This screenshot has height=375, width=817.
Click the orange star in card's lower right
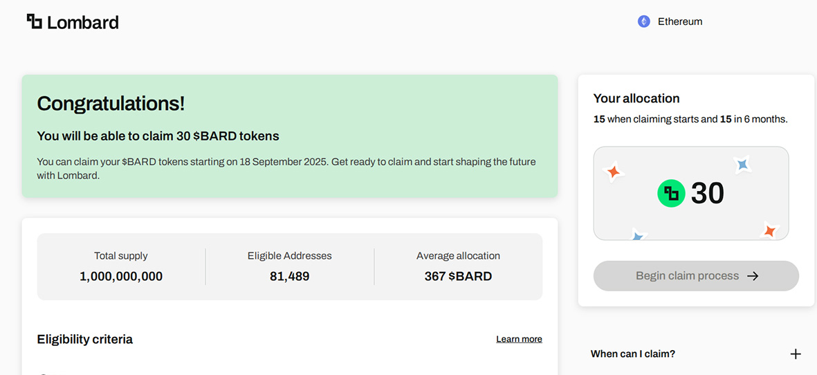[769, 230]
